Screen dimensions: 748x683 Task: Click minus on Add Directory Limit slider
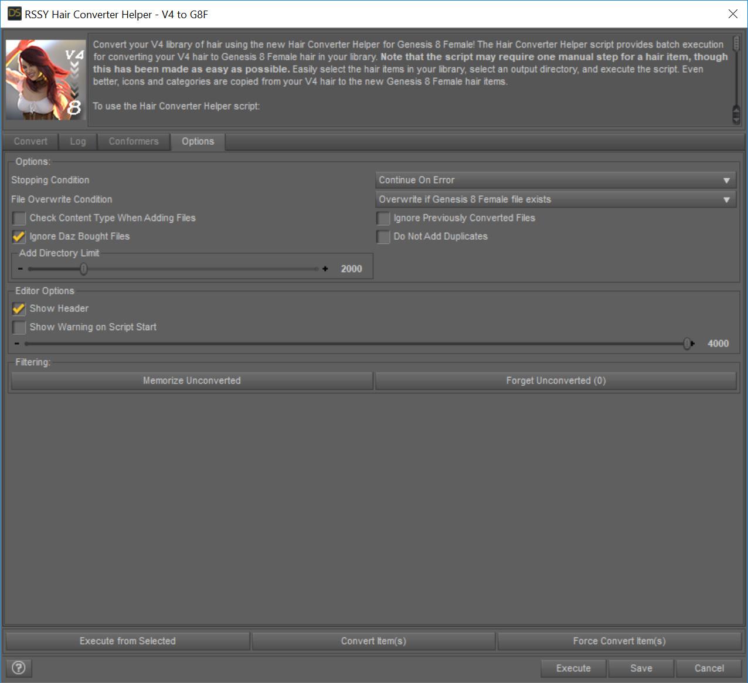pos(21,269)
